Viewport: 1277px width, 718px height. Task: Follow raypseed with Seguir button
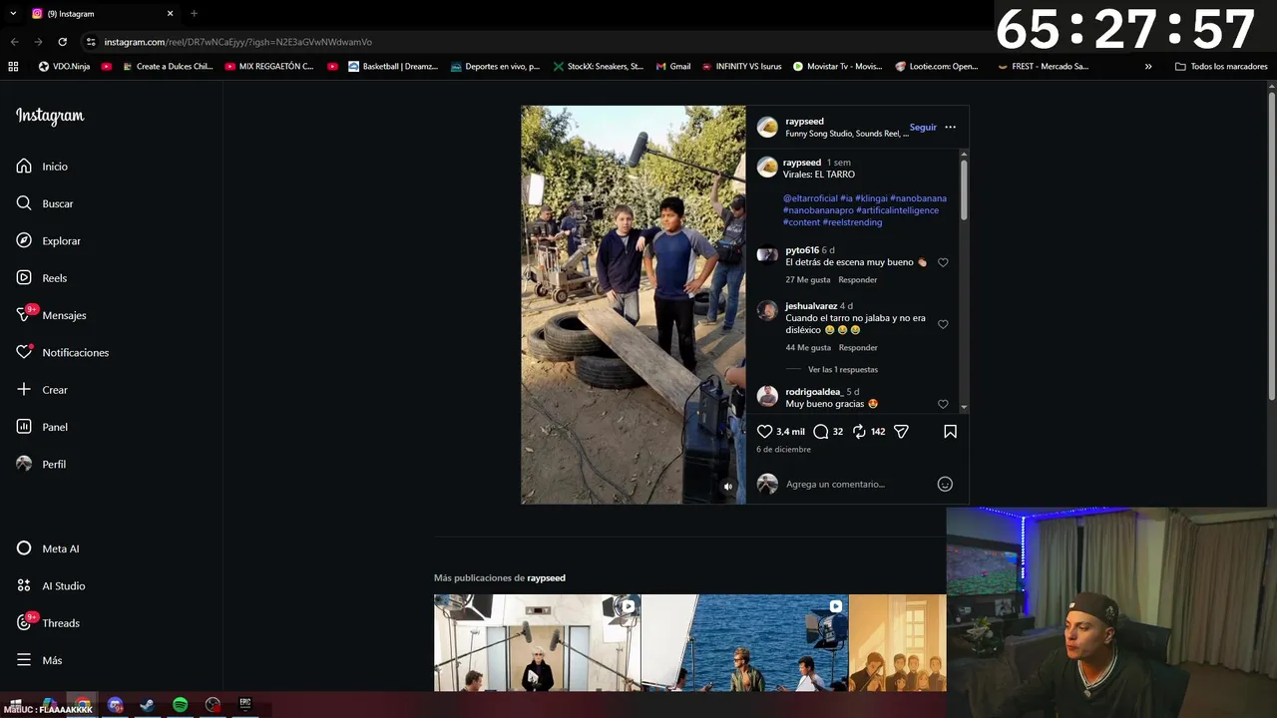[923, 128]
